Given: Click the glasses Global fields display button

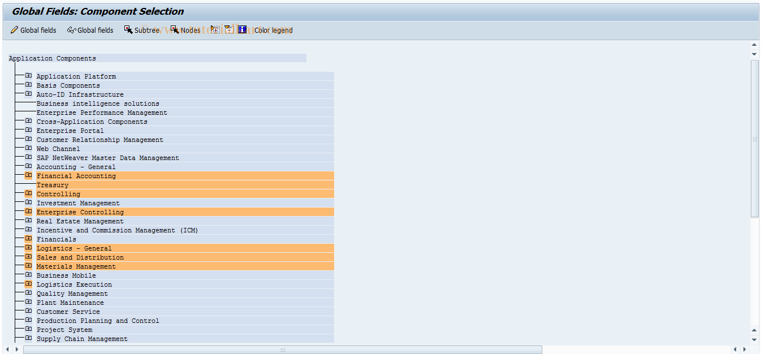Looking at the screenshot, I should 90,30.
